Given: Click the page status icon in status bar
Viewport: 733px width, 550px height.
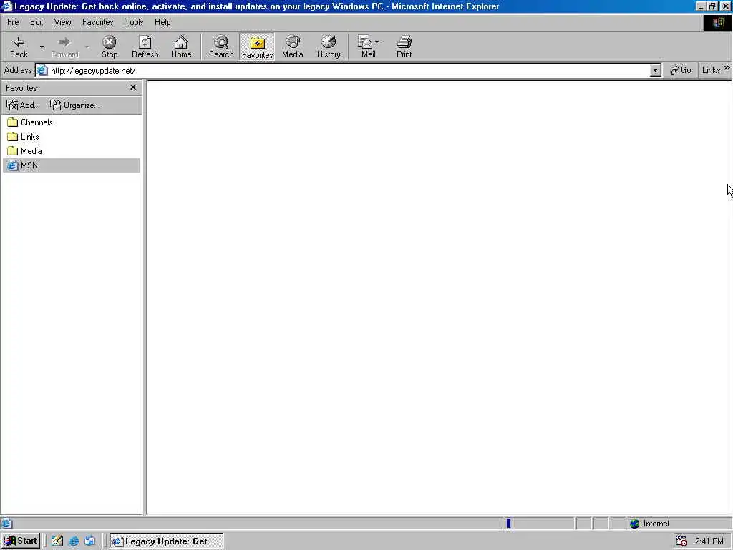Looking at the screenshot, I should (7, 524).
